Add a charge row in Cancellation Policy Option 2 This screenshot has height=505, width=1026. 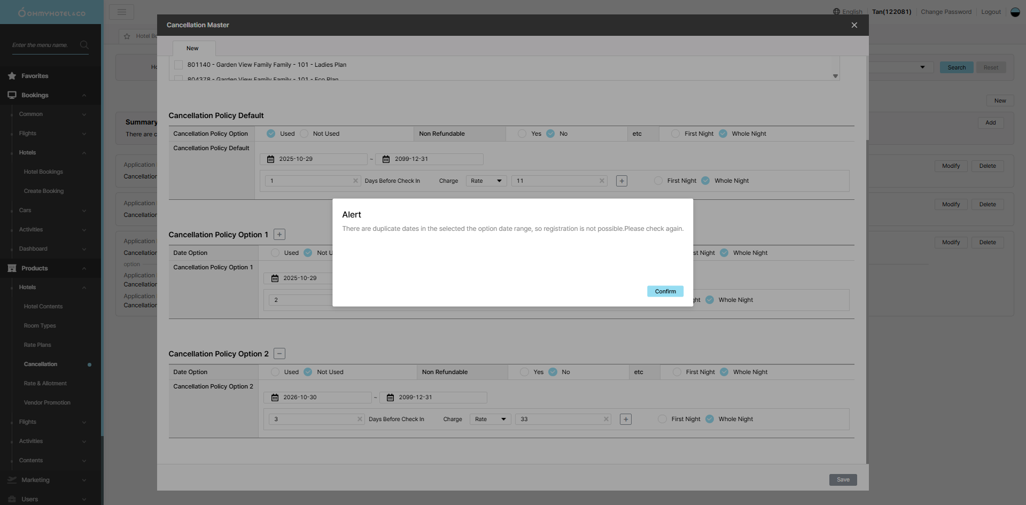tap(626, 419)
